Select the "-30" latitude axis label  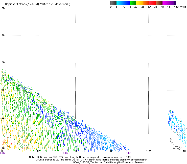[x=2, y=8]
